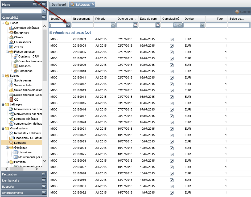Click right arrow of tree horizontal scrollbar

tap(37, 169)
